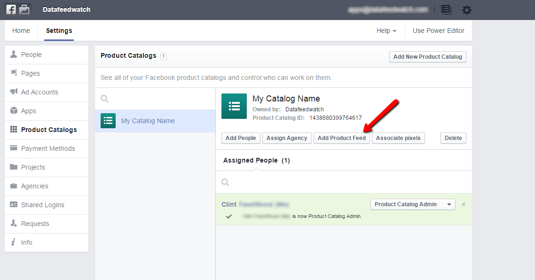
Task: Click the 'is now Product Catalog Admin' confirmation text
Action: point(327,216)
